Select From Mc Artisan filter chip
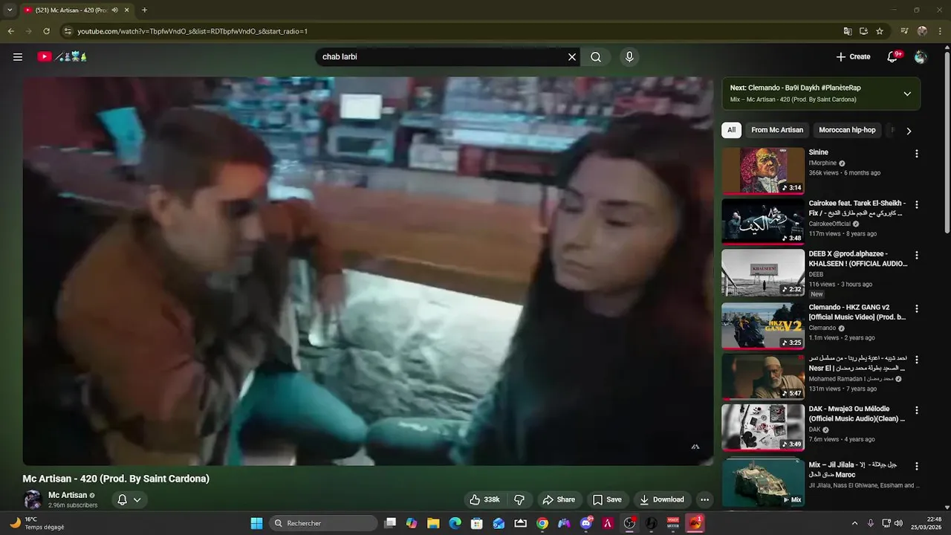Image resolution: width=951 pixels, height=535 pixels. click(x=777, y=130)
